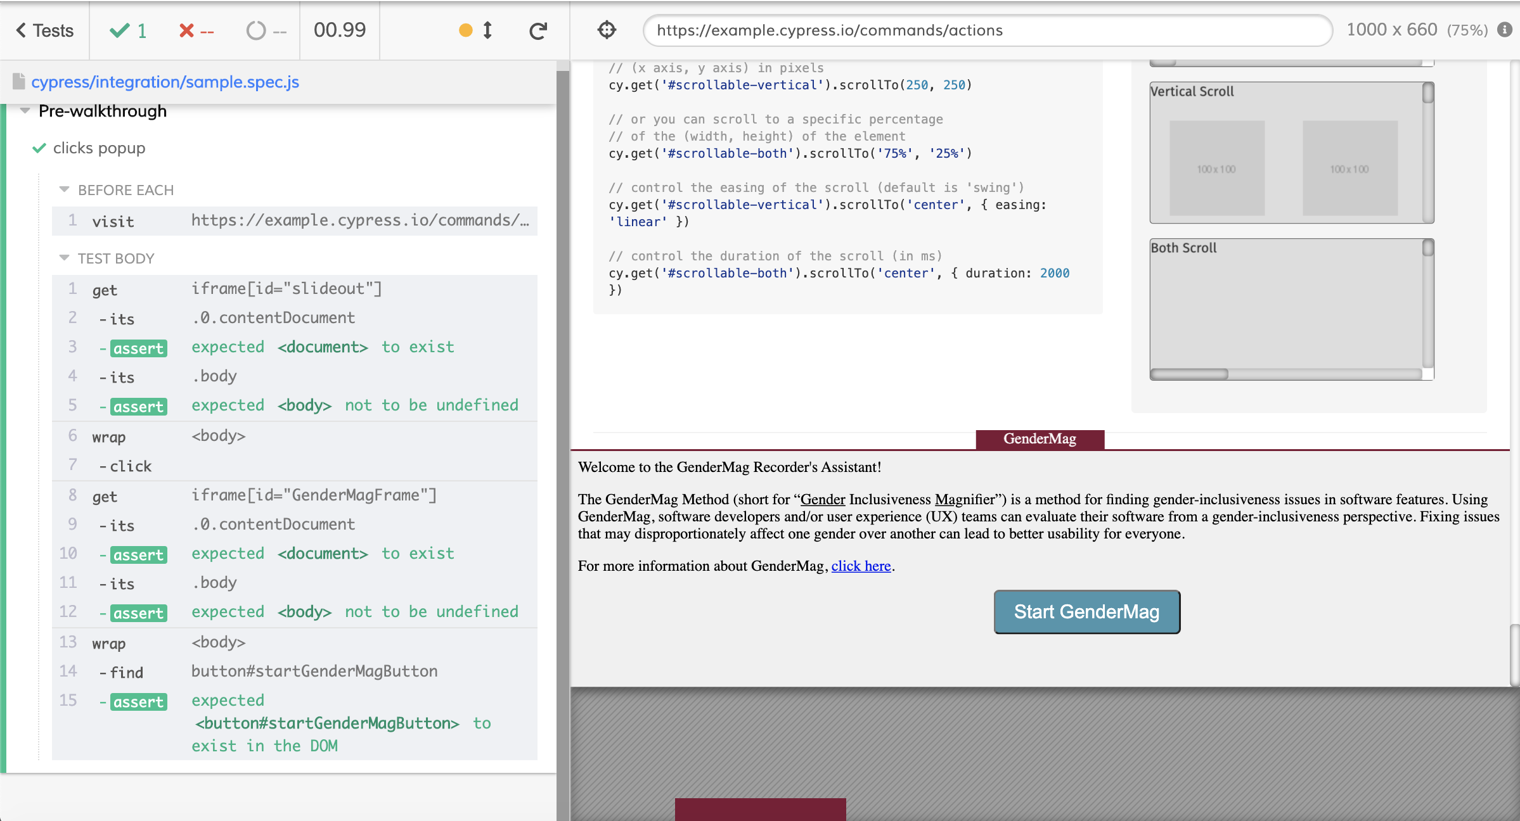Image resolution: width=1520 pixels, height=821 pixels.
Task: Collapse the TEST BODY section
Action: 64,258
